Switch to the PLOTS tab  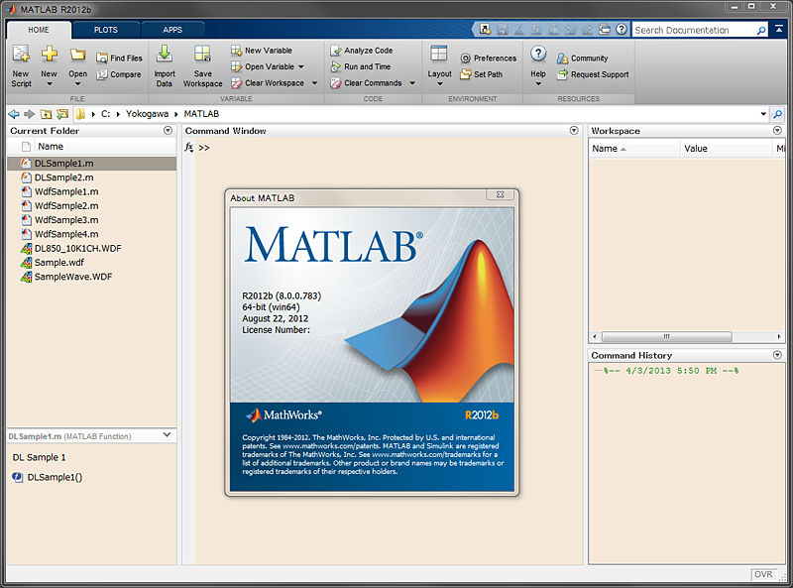(x=106, y=30)
